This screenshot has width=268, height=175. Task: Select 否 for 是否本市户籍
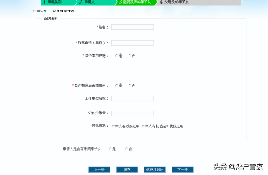129,56
